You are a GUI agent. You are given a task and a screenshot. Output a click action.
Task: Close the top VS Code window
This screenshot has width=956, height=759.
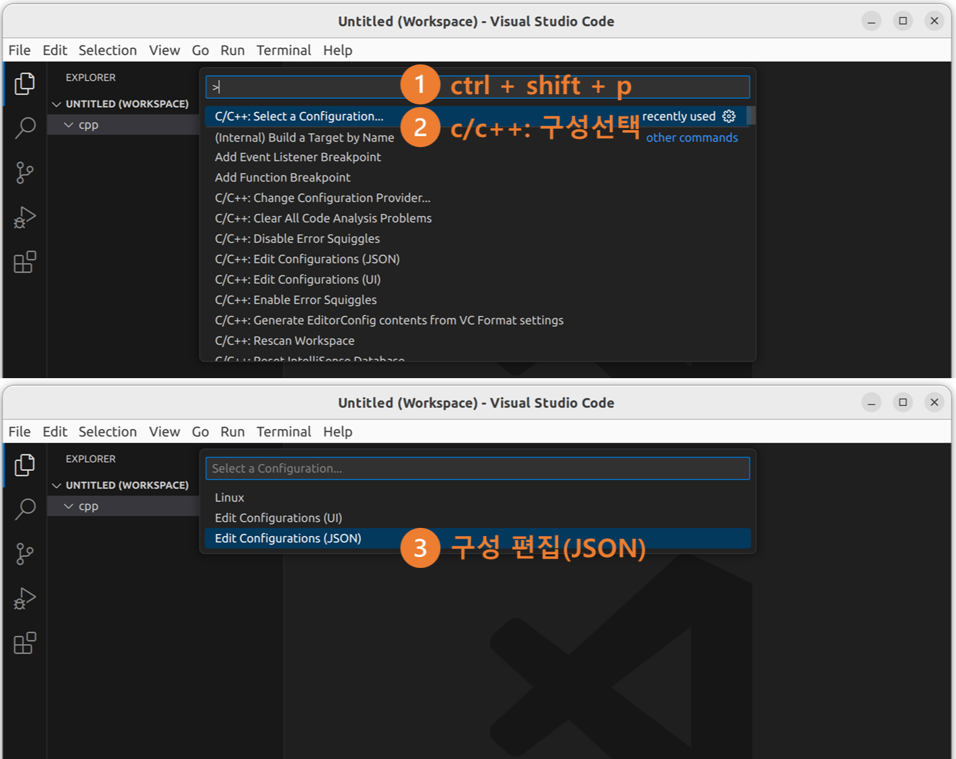click(x=934, y=21)
